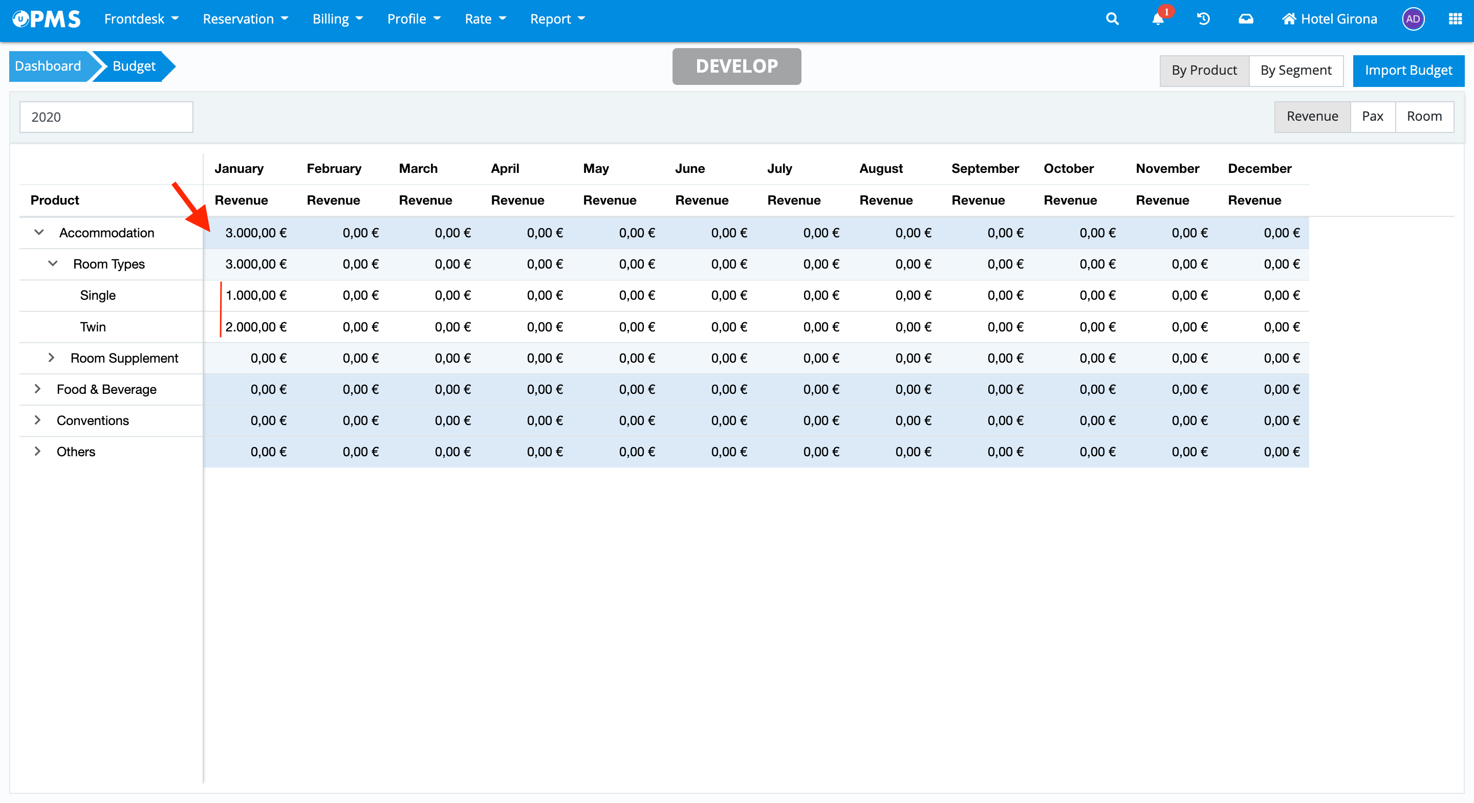
Task: Click the Hotel Girona home icon
Action: [1288, 19]
